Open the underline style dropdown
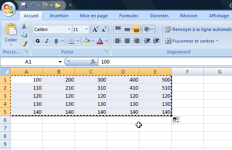This screenshot has width=232, height=150. [62, 41]
